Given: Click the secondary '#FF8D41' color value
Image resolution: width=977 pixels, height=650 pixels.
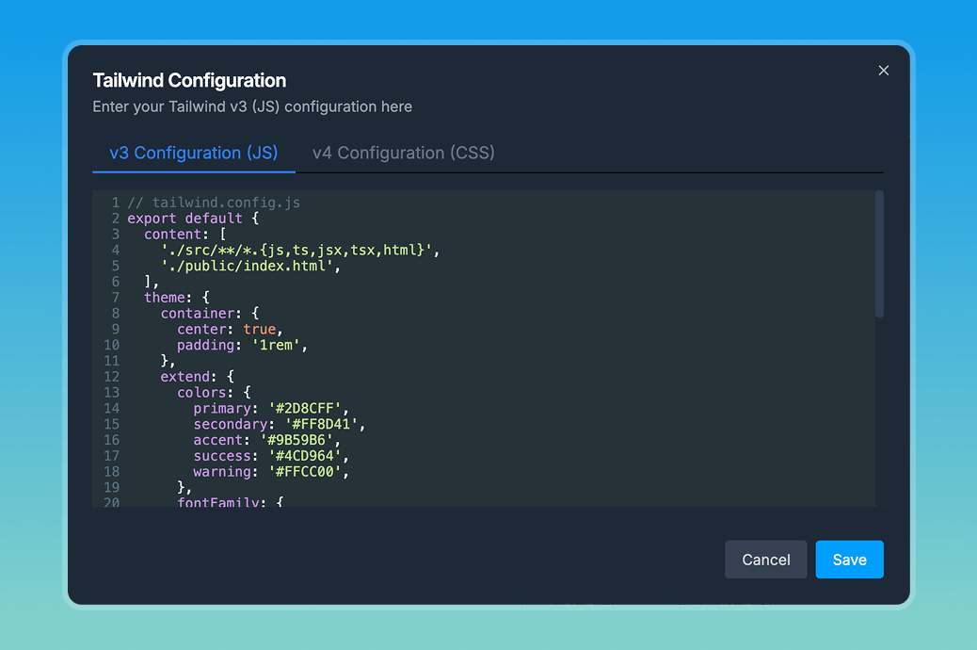Looking at the screenshot, I should tap(322, 424).
